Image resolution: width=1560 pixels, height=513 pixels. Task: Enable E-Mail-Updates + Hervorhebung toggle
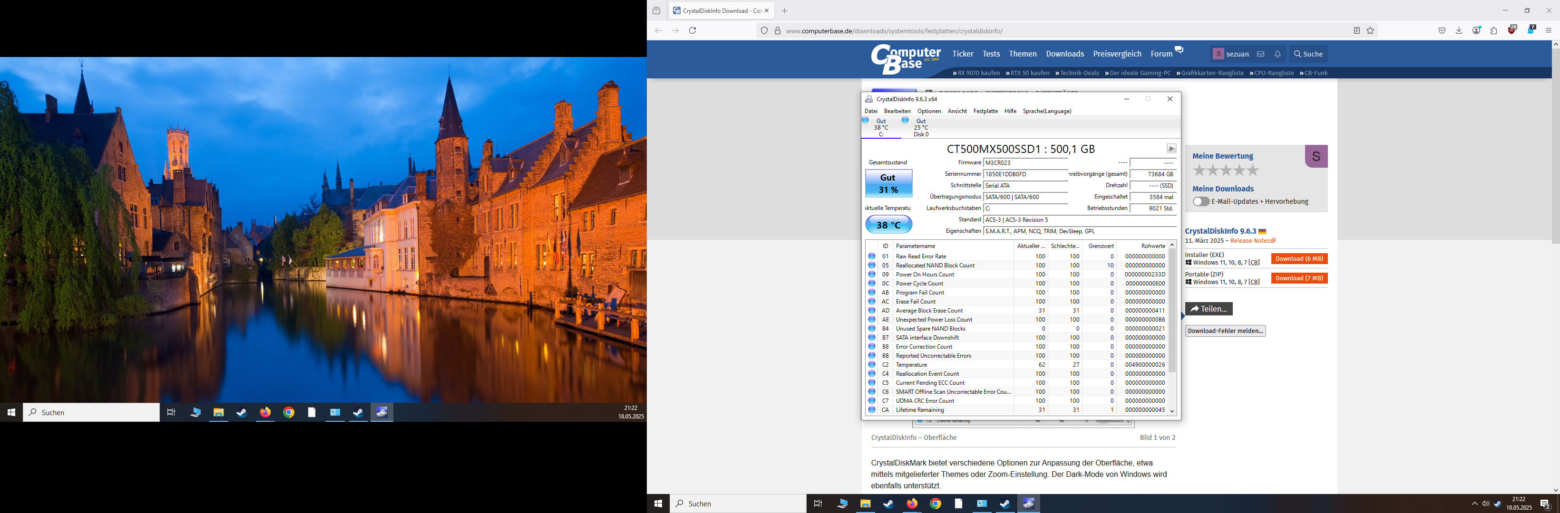1201,201
